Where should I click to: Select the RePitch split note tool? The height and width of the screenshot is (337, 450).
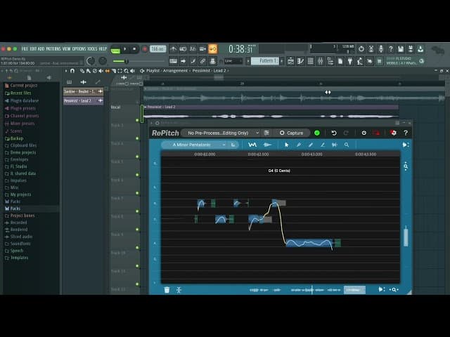pyautogui.click(x=335, y=145)
